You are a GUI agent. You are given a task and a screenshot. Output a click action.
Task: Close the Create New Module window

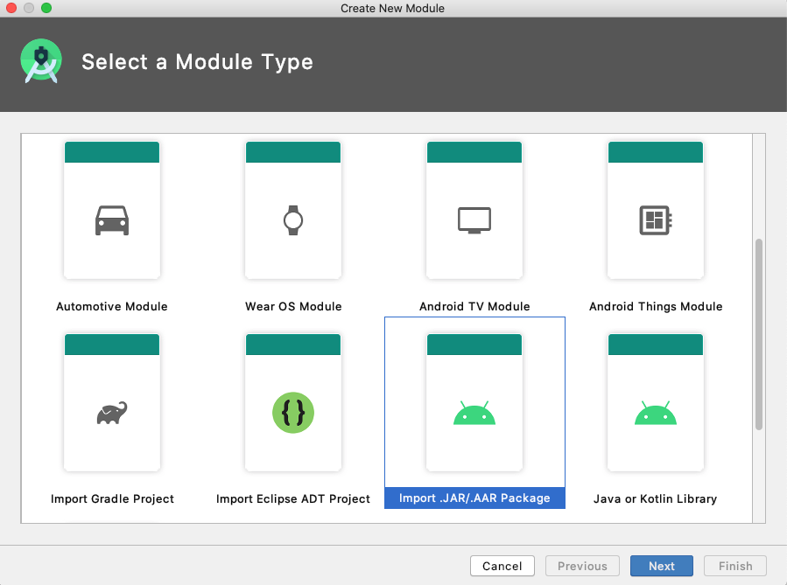pos(11,8)
